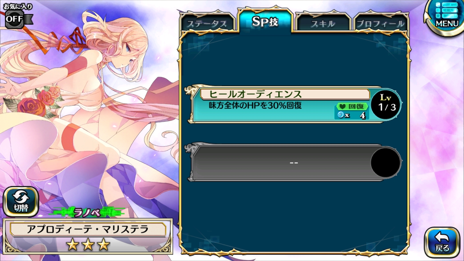Tap the ラノベ series label

tap(87, 212)
